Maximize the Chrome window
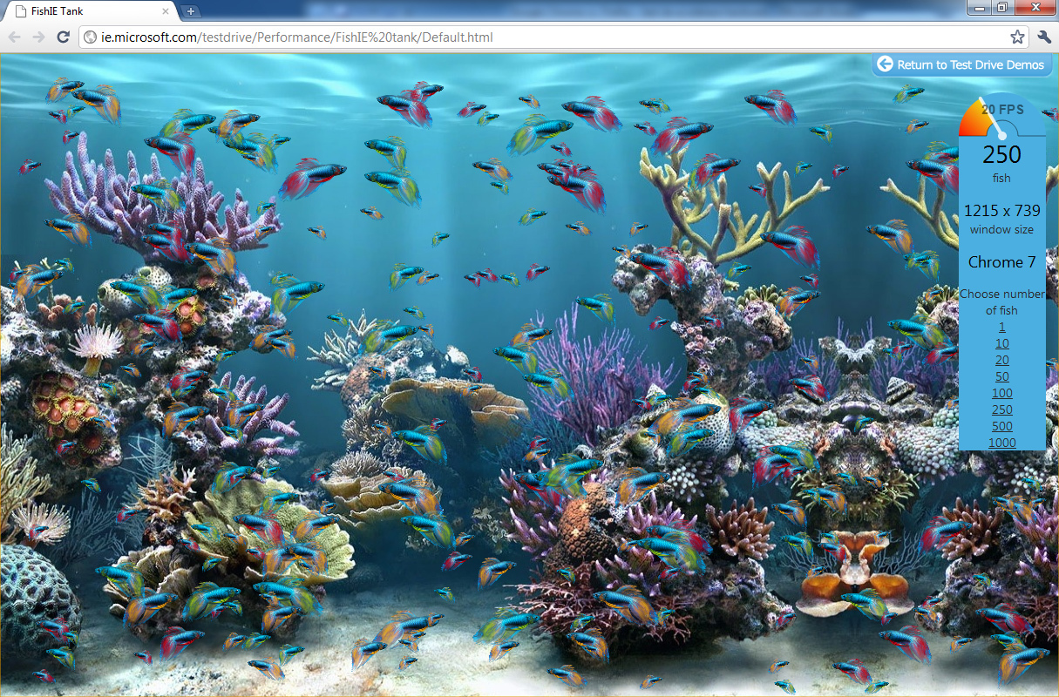 click(1002, 7)
